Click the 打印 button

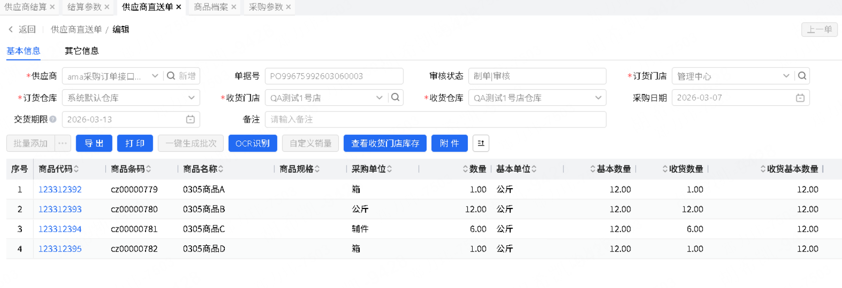click(x=135, y=144)
